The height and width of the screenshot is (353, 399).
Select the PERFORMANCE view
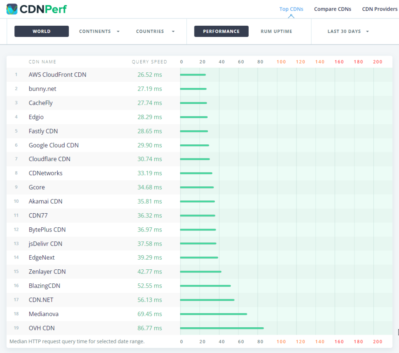tap(221, 31)
